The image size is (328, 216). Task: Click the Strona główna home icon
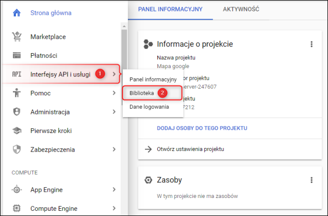(x=17, y=13)
